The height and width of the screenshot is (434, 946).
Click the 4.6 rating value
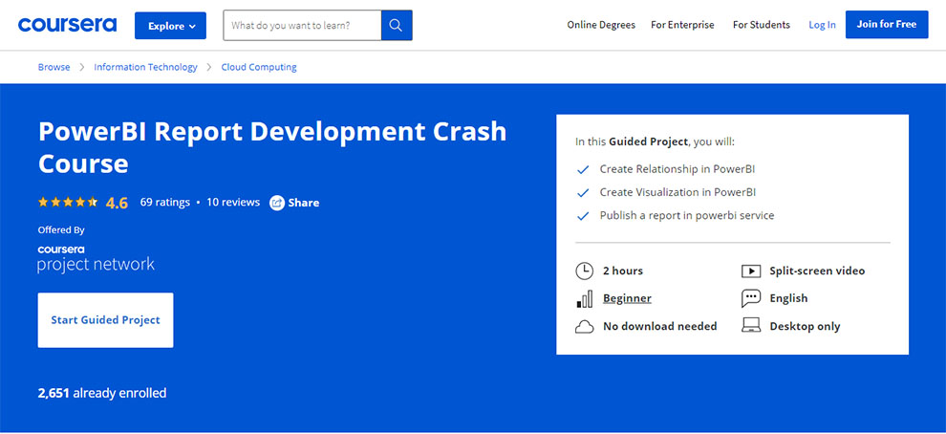pos(117,203)
